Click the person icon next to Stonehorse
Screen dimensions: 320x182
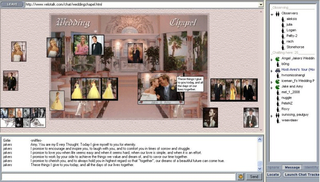(x=283, y=47)
